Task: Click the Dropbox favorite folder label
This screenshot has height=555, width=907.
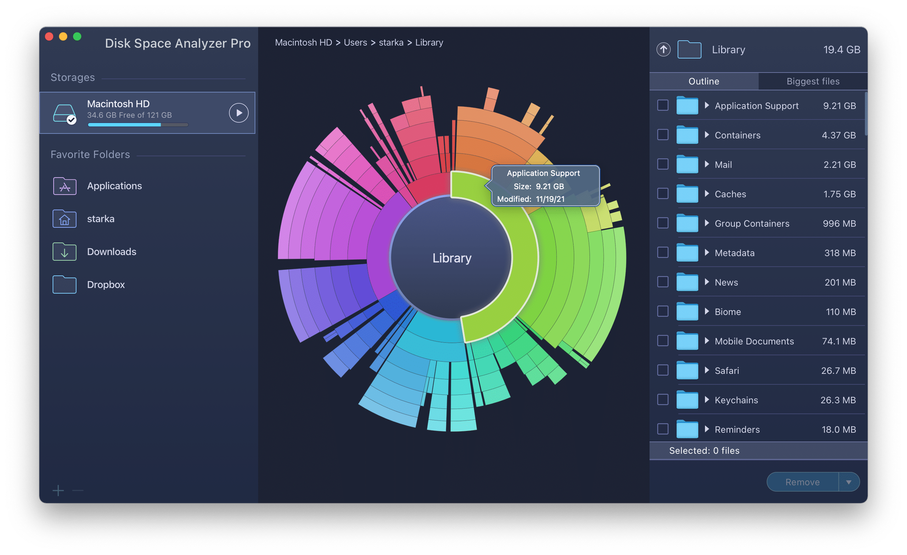Action: click(x=106, y=285)
